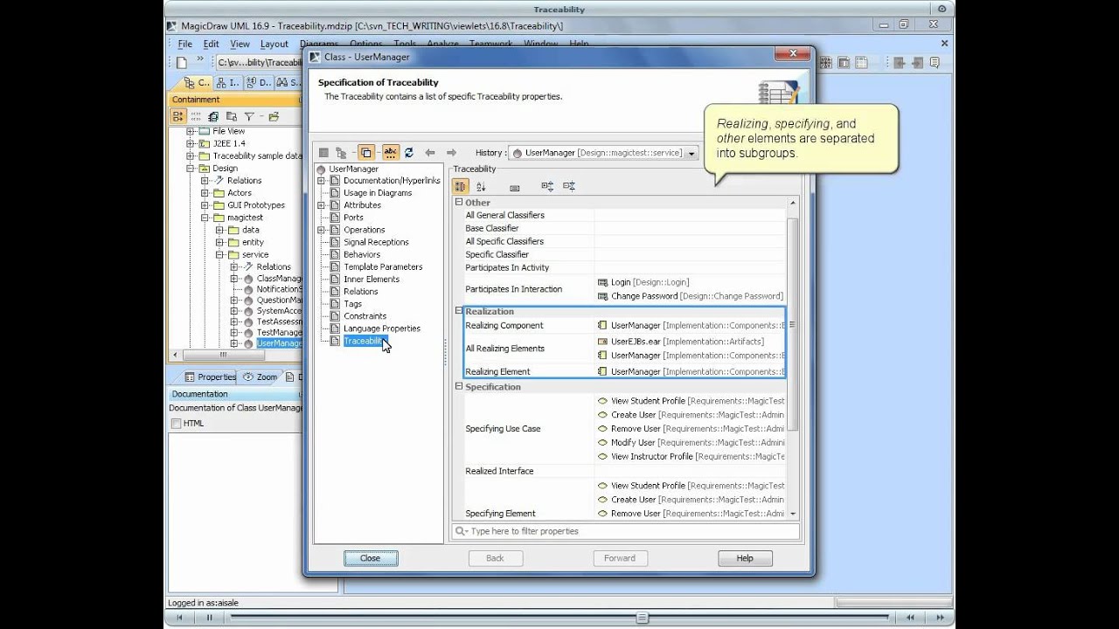Click the open folder icon in Containment toolbar
This screenshot has height=629, width=1119.
[x=273, y=116]
